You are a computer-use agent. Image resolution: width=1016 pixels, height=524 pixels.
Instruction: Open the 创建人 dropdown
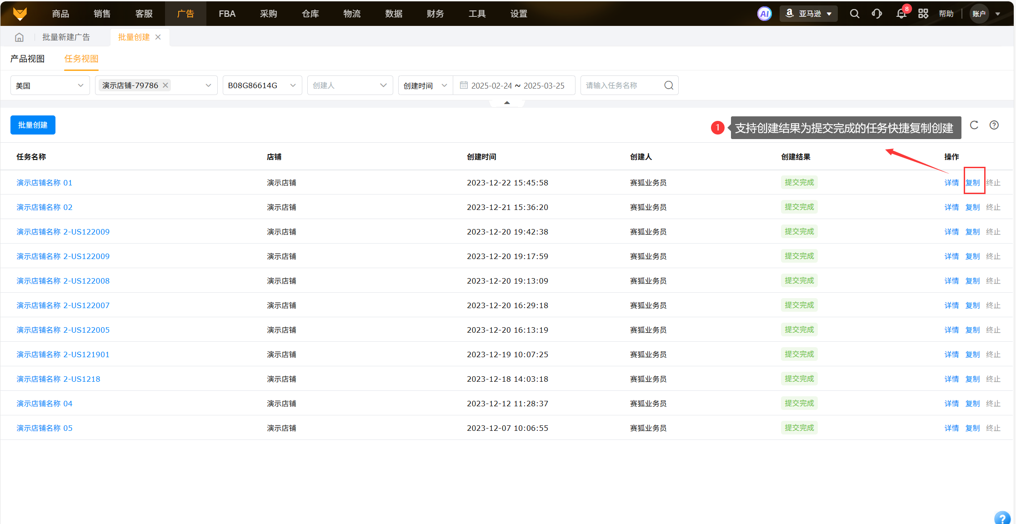[x=350, y=85]
